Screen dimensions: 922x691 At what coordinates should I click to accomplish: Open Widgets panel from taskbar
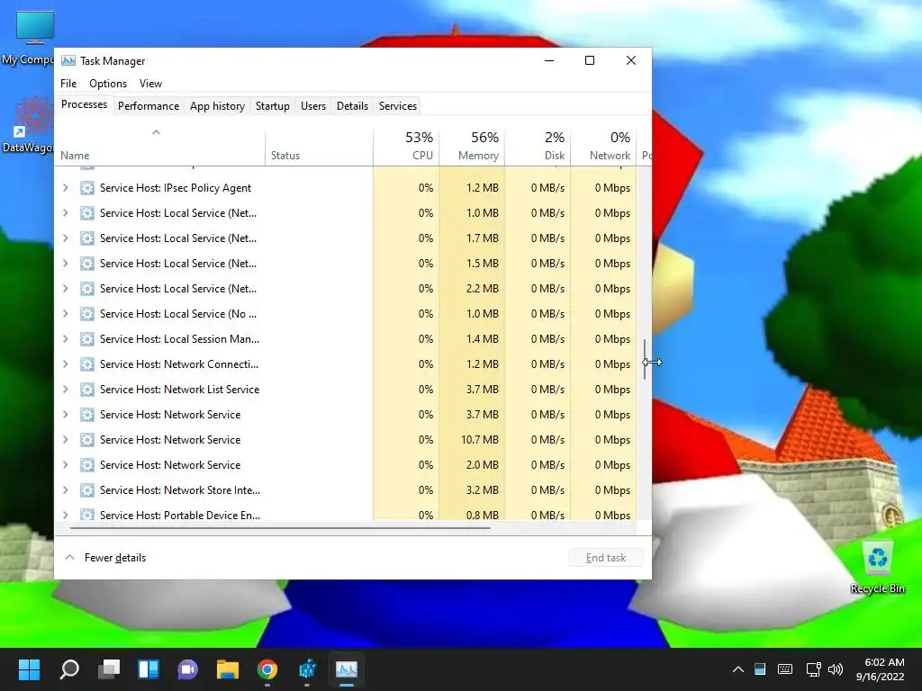click(149, 669)
